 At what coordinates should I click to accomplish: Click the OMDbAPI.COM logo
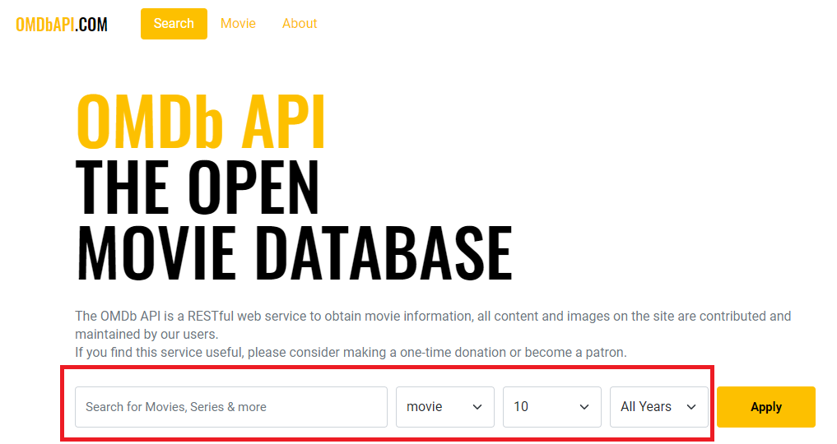62,24
